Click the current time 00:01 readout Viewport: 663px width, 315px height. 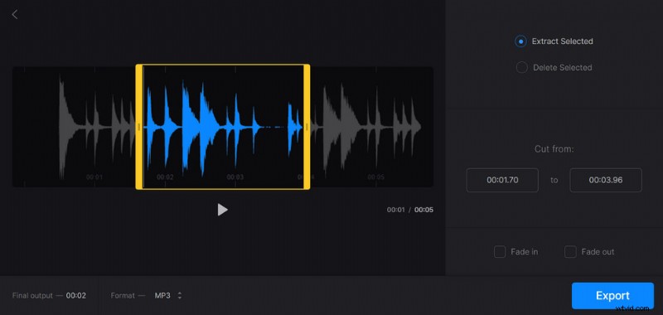(x=396, y=210)
